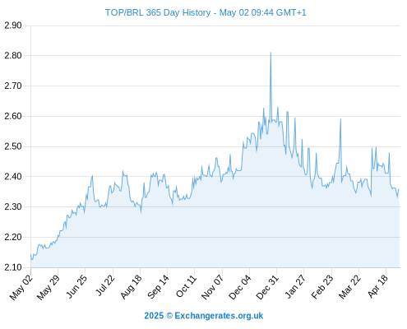Click the Dec 31 date label
Viewport: 407px width, 329px height.
(267, 287)
